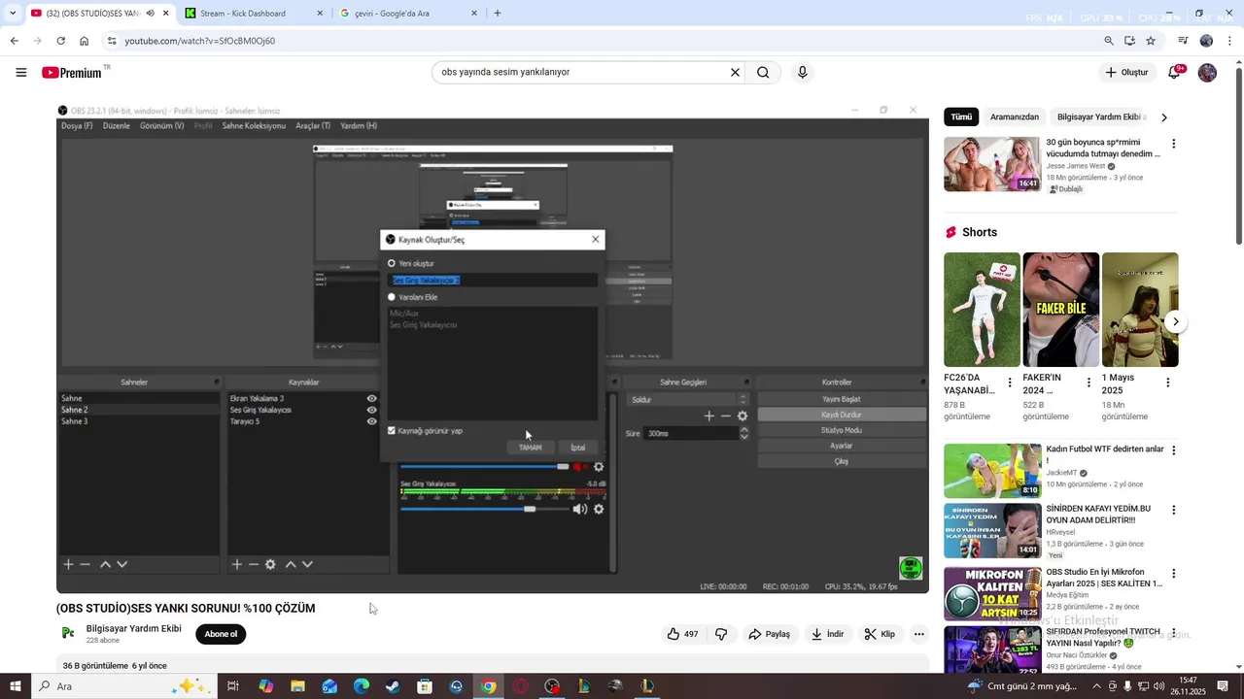Click the Chrome address bar URL
The image size is (1244, 699).
click(x=200, y=41)
